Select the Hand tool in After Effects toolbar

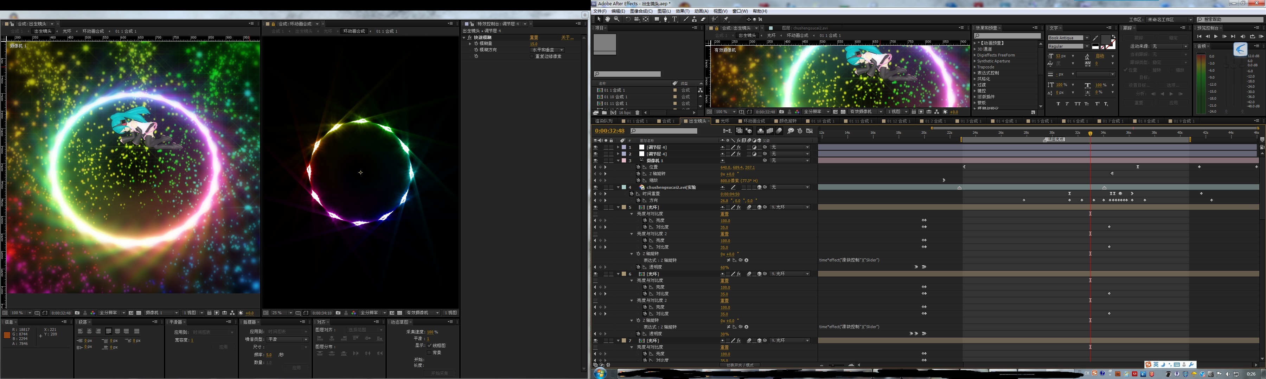[608, 19]
